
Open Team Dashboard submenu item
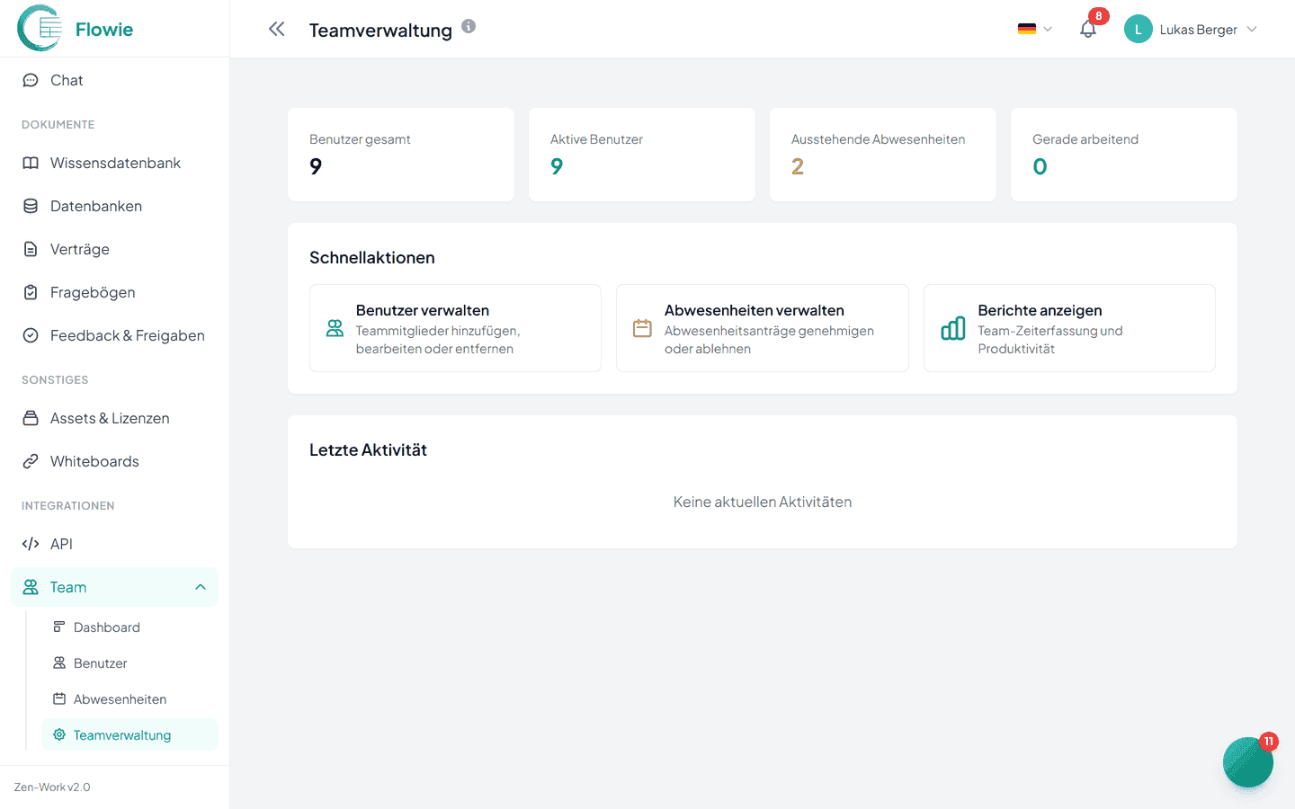(129, 627)
